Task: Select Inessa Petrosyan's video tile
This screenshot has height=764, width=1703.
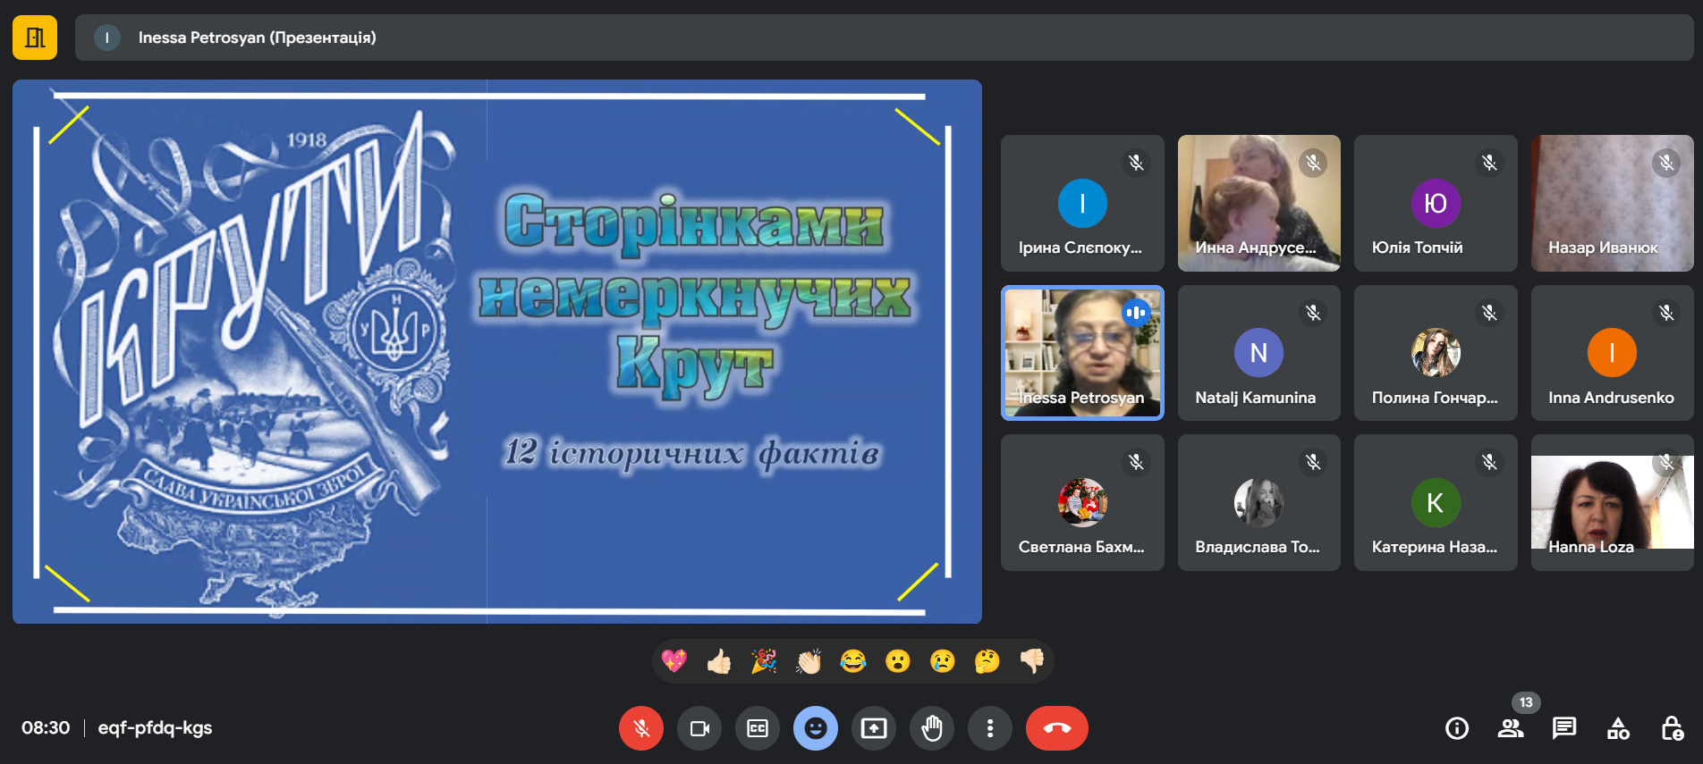Action: click(x=1082, y=353)
